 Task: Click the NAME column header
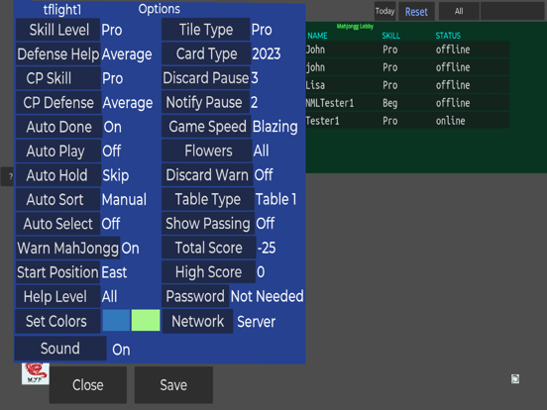click(317, 36)
